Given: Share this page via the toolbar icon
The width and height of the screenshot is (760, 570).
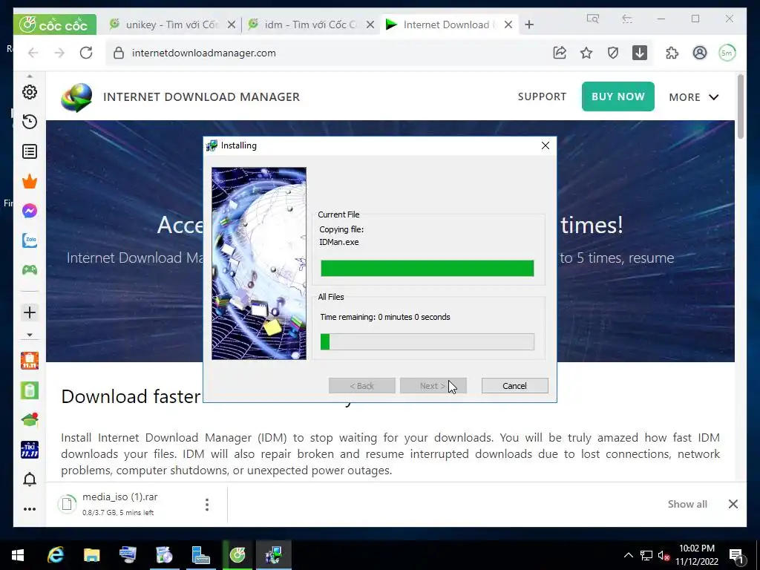Looking at the screenshot, I should click(560, 53).
